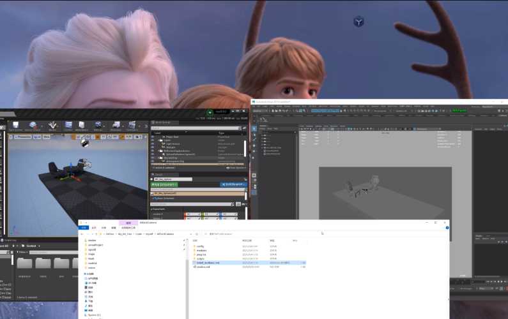Click the green Add Component button

[164, 184]
